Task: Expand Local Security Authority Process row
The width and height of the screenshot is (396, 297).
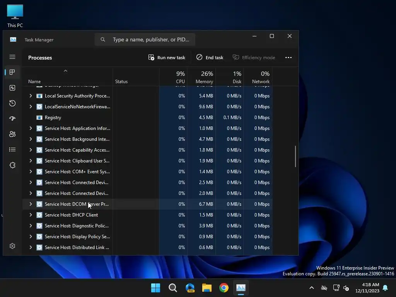Action: tap(31, 96)
